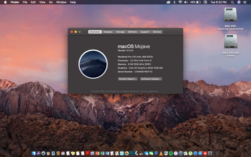Select the Overview tab
The image size is (251, 157).
coord(95,32)
